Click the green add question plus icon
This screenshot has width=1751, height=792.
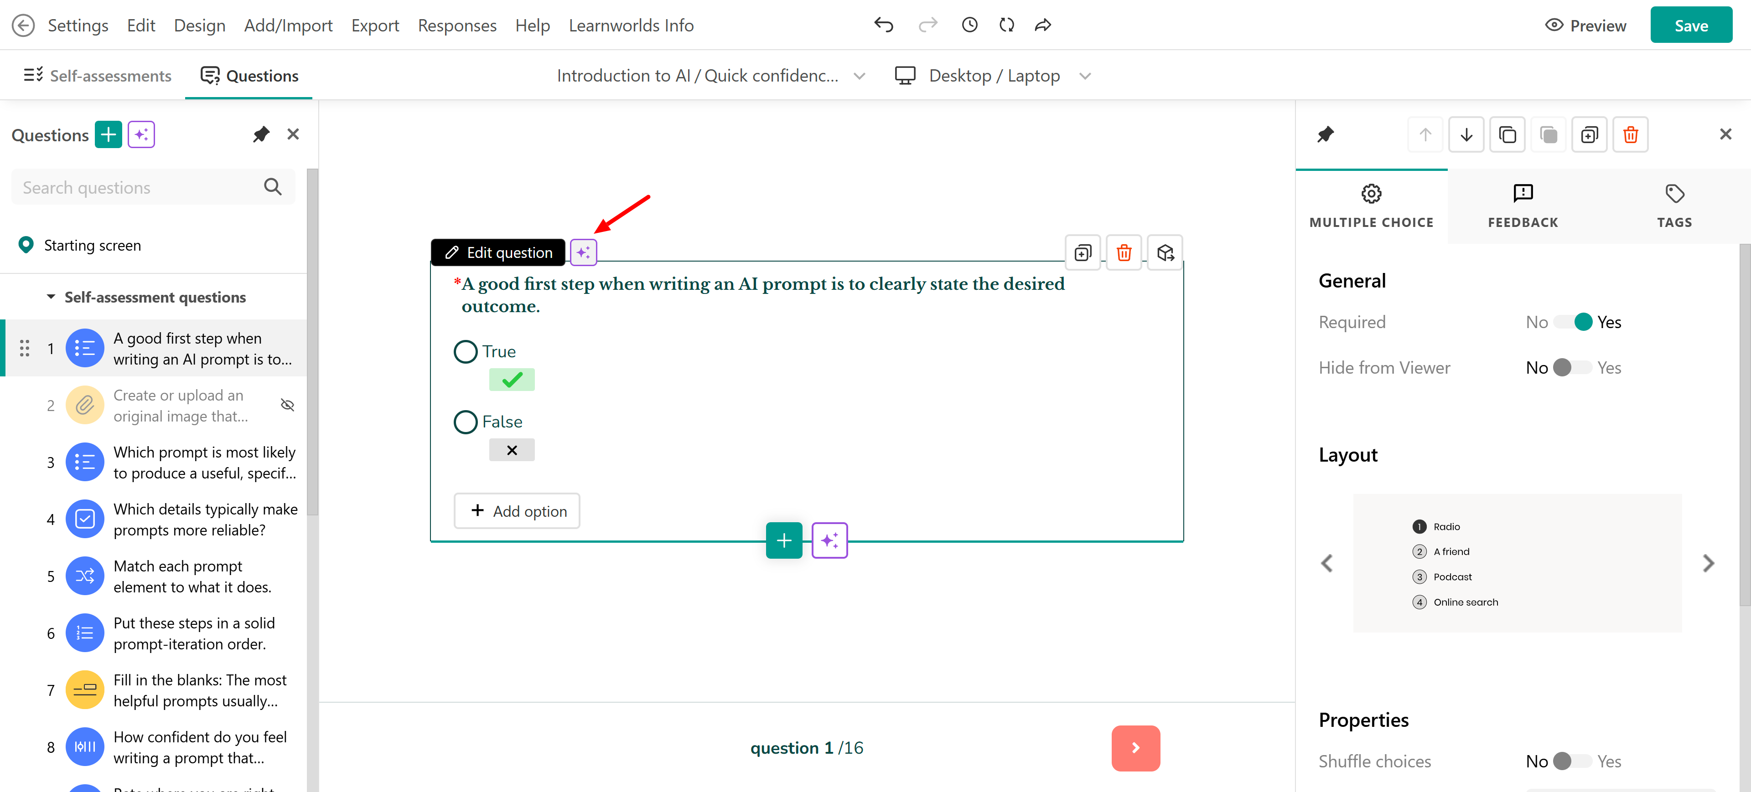coord(108,134)
